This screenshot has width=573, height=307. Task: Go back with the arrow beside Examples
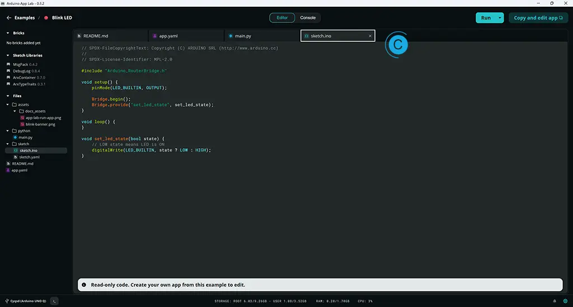(9, 17)
